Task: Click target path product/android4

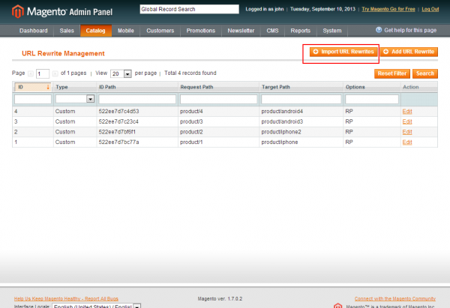Action: point(282,111)
